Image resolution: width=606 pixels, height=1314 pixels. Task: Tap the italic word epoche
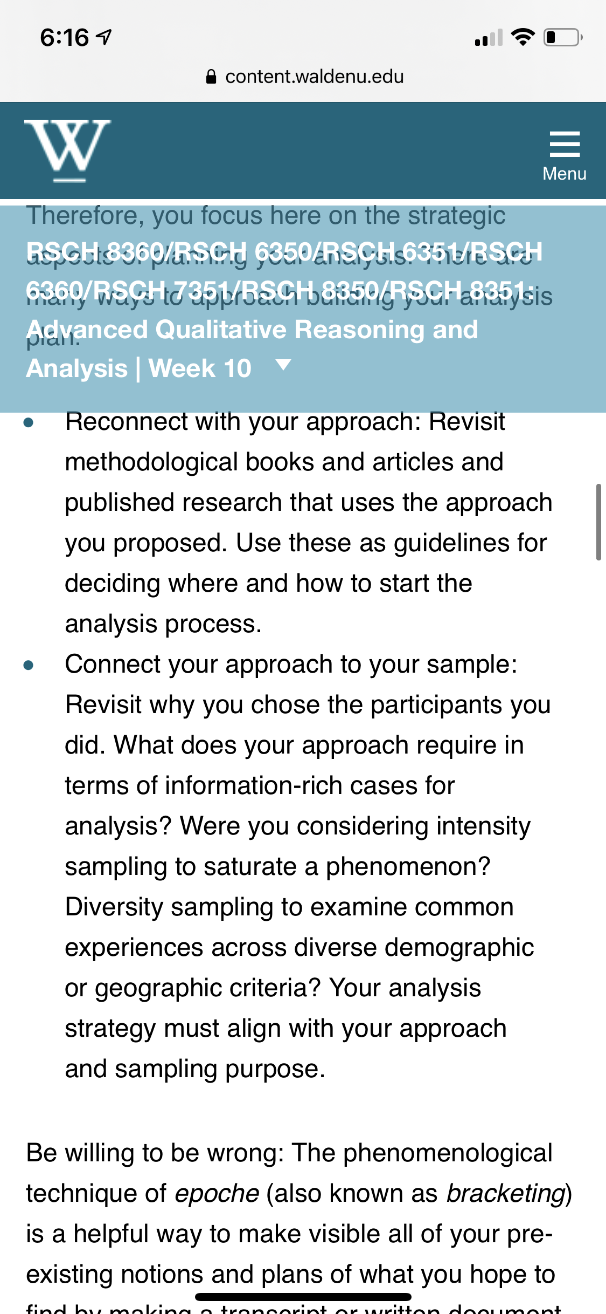pyautogui.click(x=217, y=1193)
